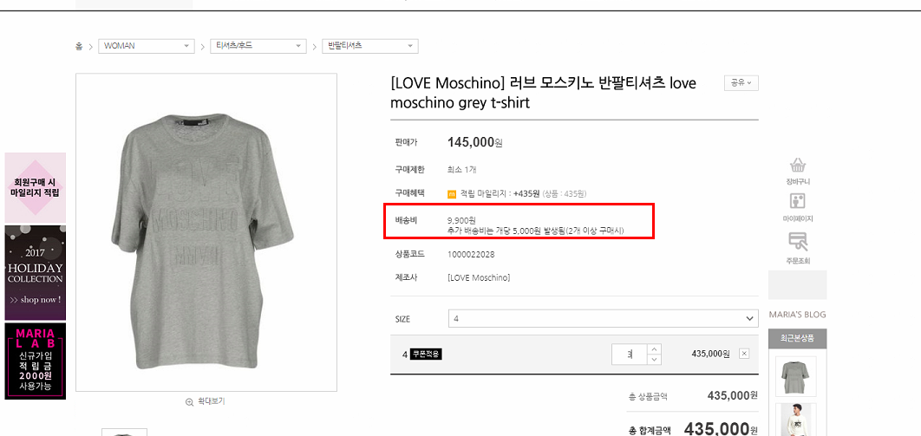921x436 pixels.
Task: Open the 반팔티셔츠 subcategory dropdown
Action: [x=369, y=46]
